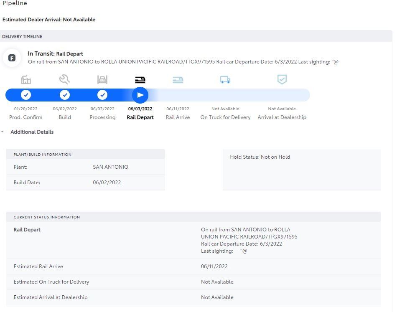Click the Hold Status: Not on Hold text
The width and height of the screenshot is (420, 312).
[x=260, y=157]
